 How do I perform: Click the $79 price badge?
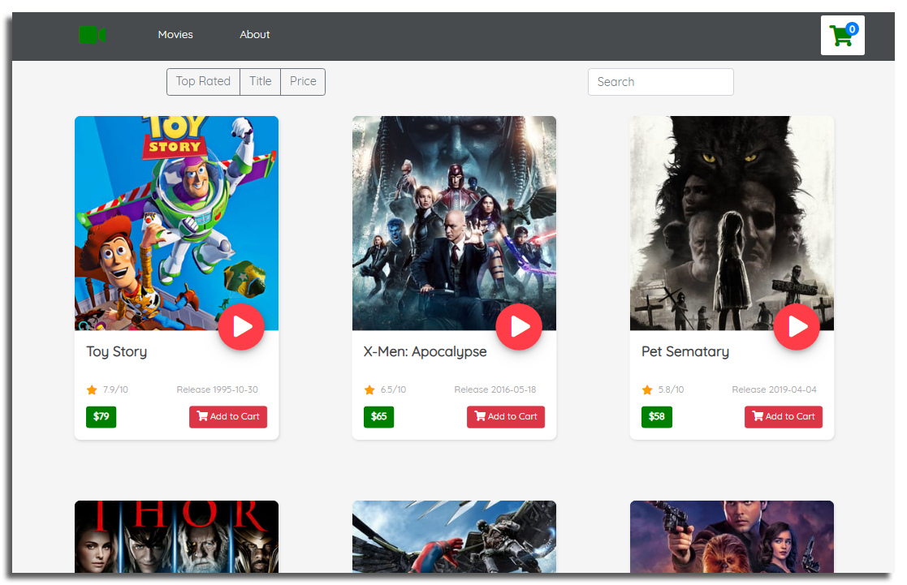[x=101, y=417]
